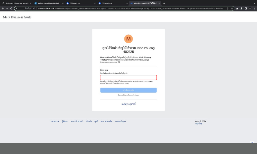Open the "รายงานปัญหา" footer link
Image resolution: width=257 pixels, height=154 pixels.
click(x=120, y=121)
